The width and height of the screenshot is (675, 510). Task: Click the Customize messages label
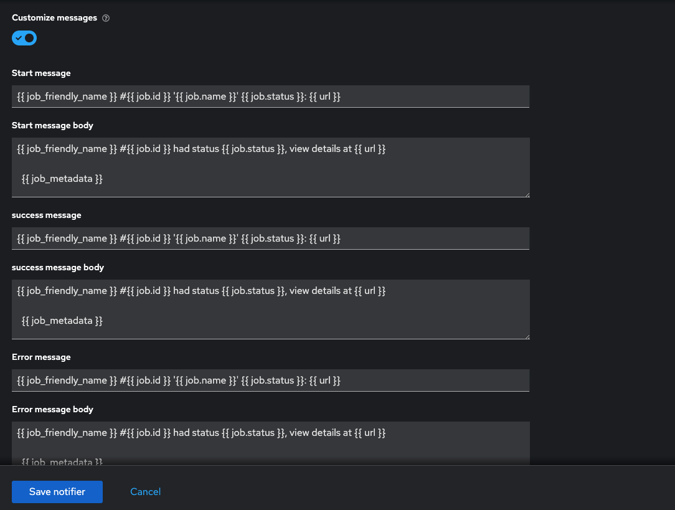pyautogui.click(x=54, y=18)
